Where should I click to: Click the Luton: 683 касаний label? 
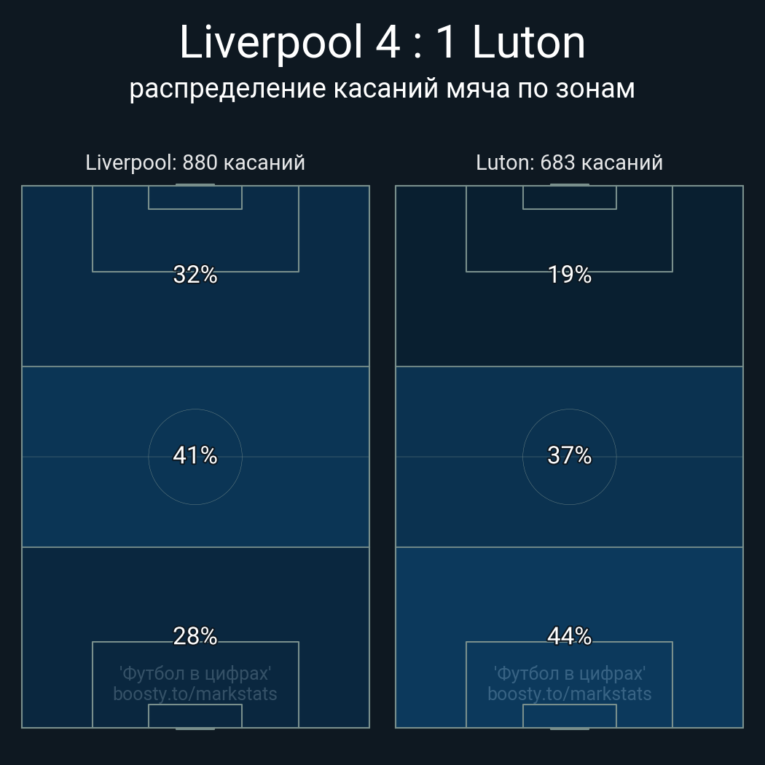tap(569, 162)
